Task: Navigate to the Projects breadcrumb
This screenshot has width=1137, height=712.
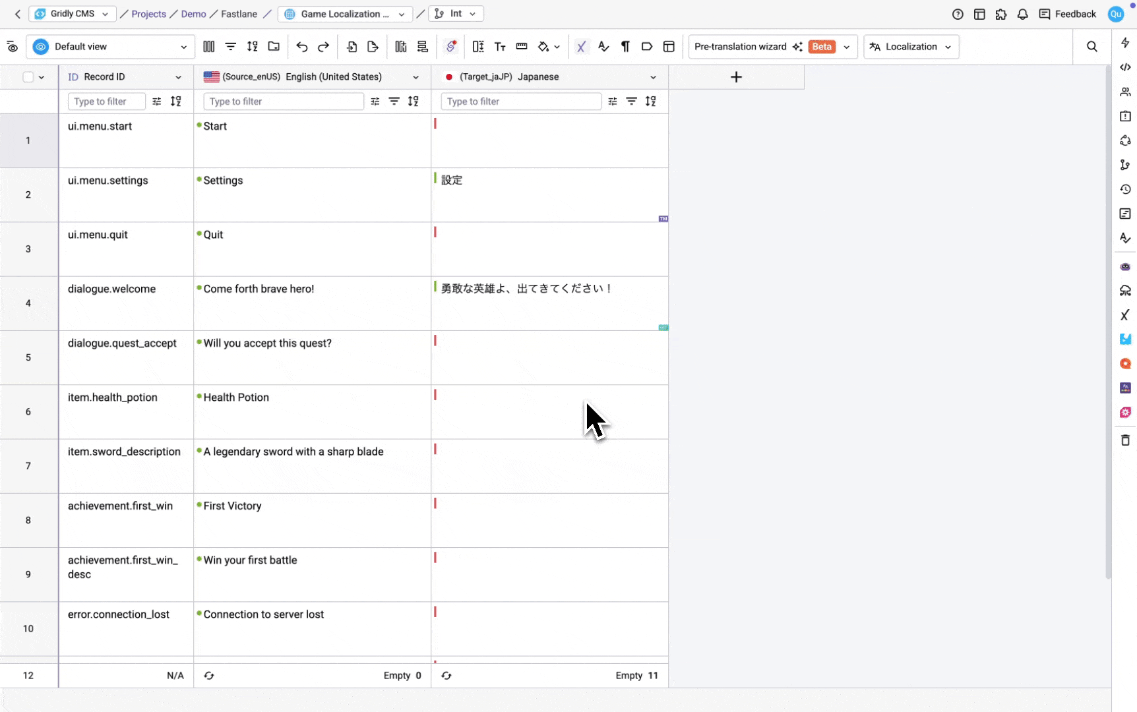Action: [x=150, y=14]
